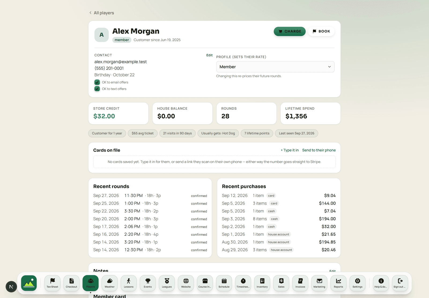
Task: Open the Aug 29, 2026 $20.46 purchase
Action: 279,250
